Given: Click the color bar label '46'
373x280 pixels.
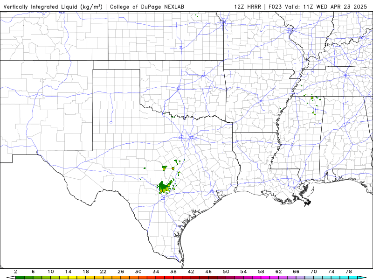Looking at the screenshot, I should click(208, 272).
